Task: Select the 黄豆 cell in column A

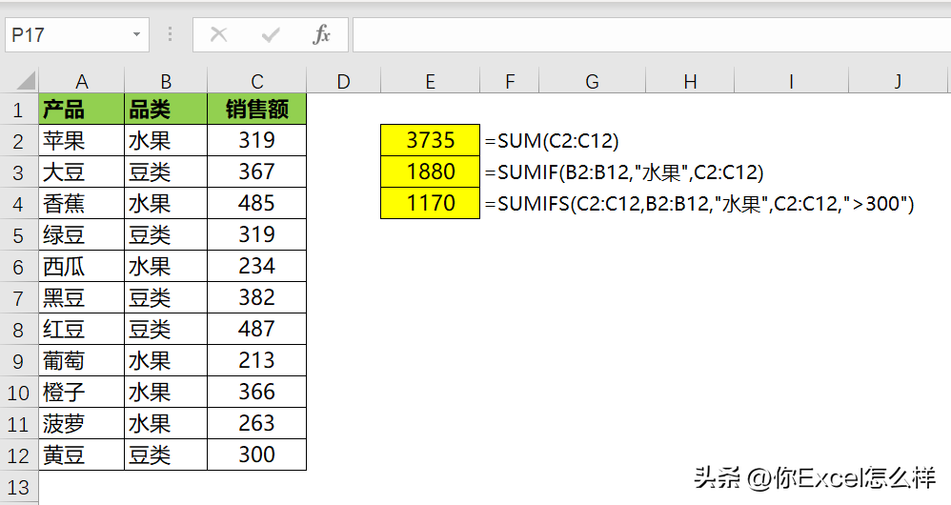Action: (x=81, y=454)
